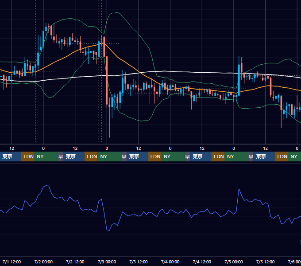Select the 東京 session block on 7/5
Image resolution: width=301 pixels, height=266 pixels.
(x=264, y=156)
